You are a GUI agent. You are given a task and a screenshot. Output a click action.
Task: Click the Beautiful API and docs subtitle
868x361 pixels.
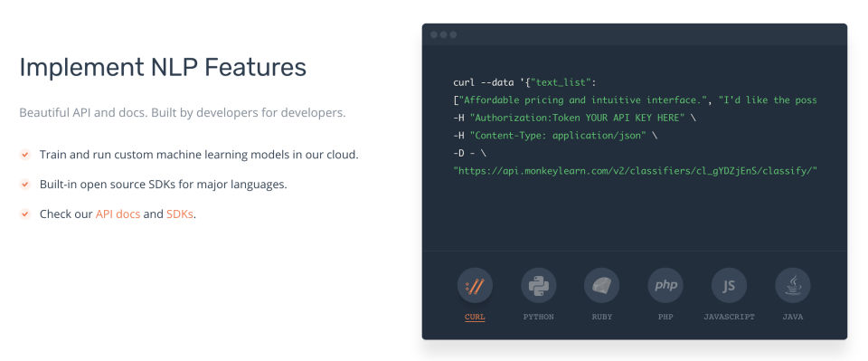tap(182, 112)
